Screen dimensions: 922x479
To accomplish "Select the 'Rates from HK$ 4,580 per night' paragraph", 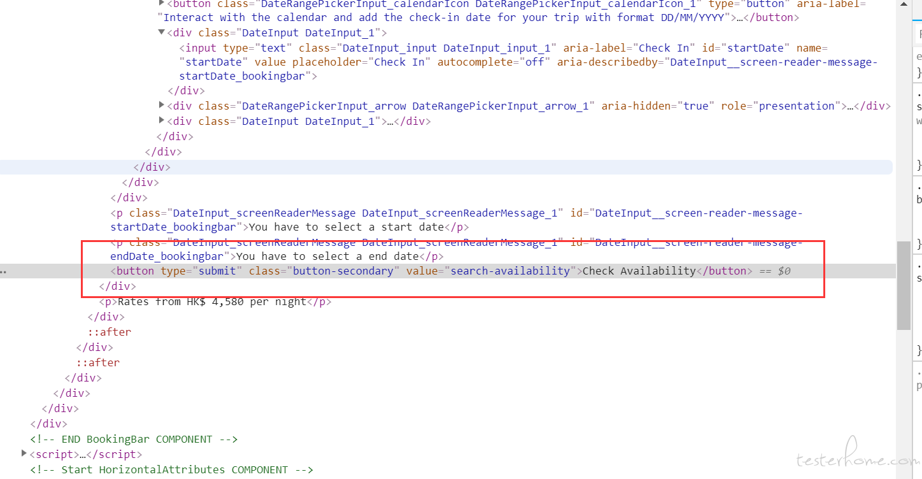I will [x=215, y=301].
